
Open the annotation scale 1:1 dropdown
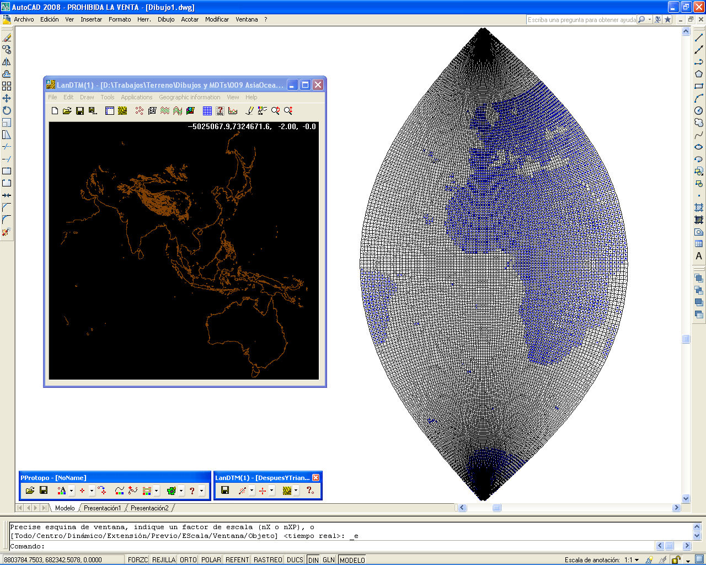point(632,559)
